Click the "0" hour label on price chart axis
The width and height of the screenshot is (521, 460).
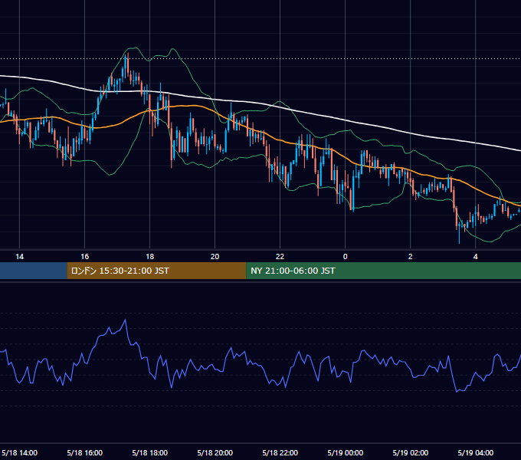click(346, 257)
